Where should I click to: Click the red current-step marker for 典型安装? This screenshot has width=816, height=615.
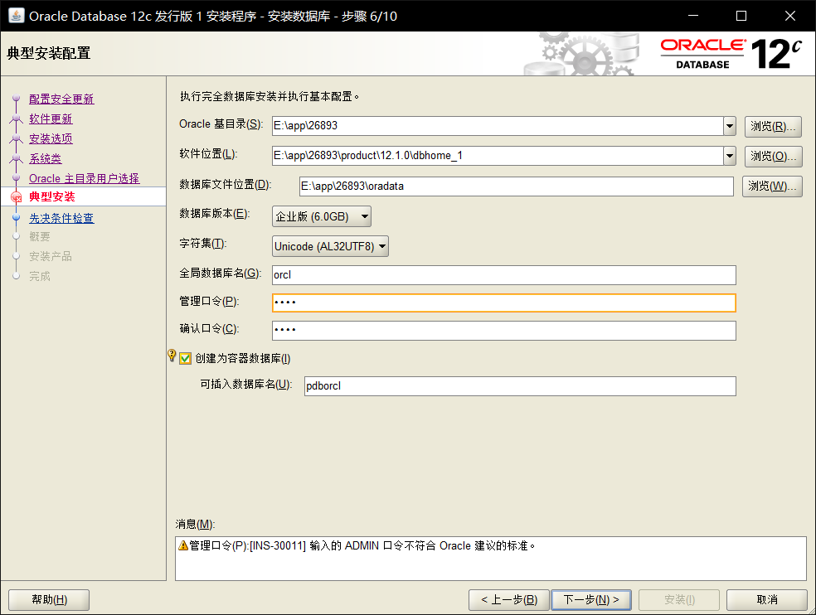16,196
